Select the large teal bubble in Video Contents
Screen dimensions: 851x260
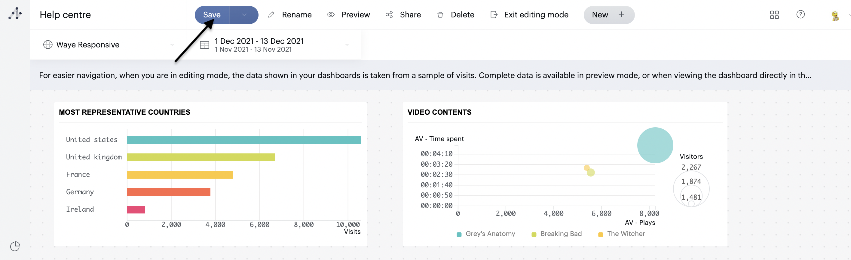click(655, 145)
